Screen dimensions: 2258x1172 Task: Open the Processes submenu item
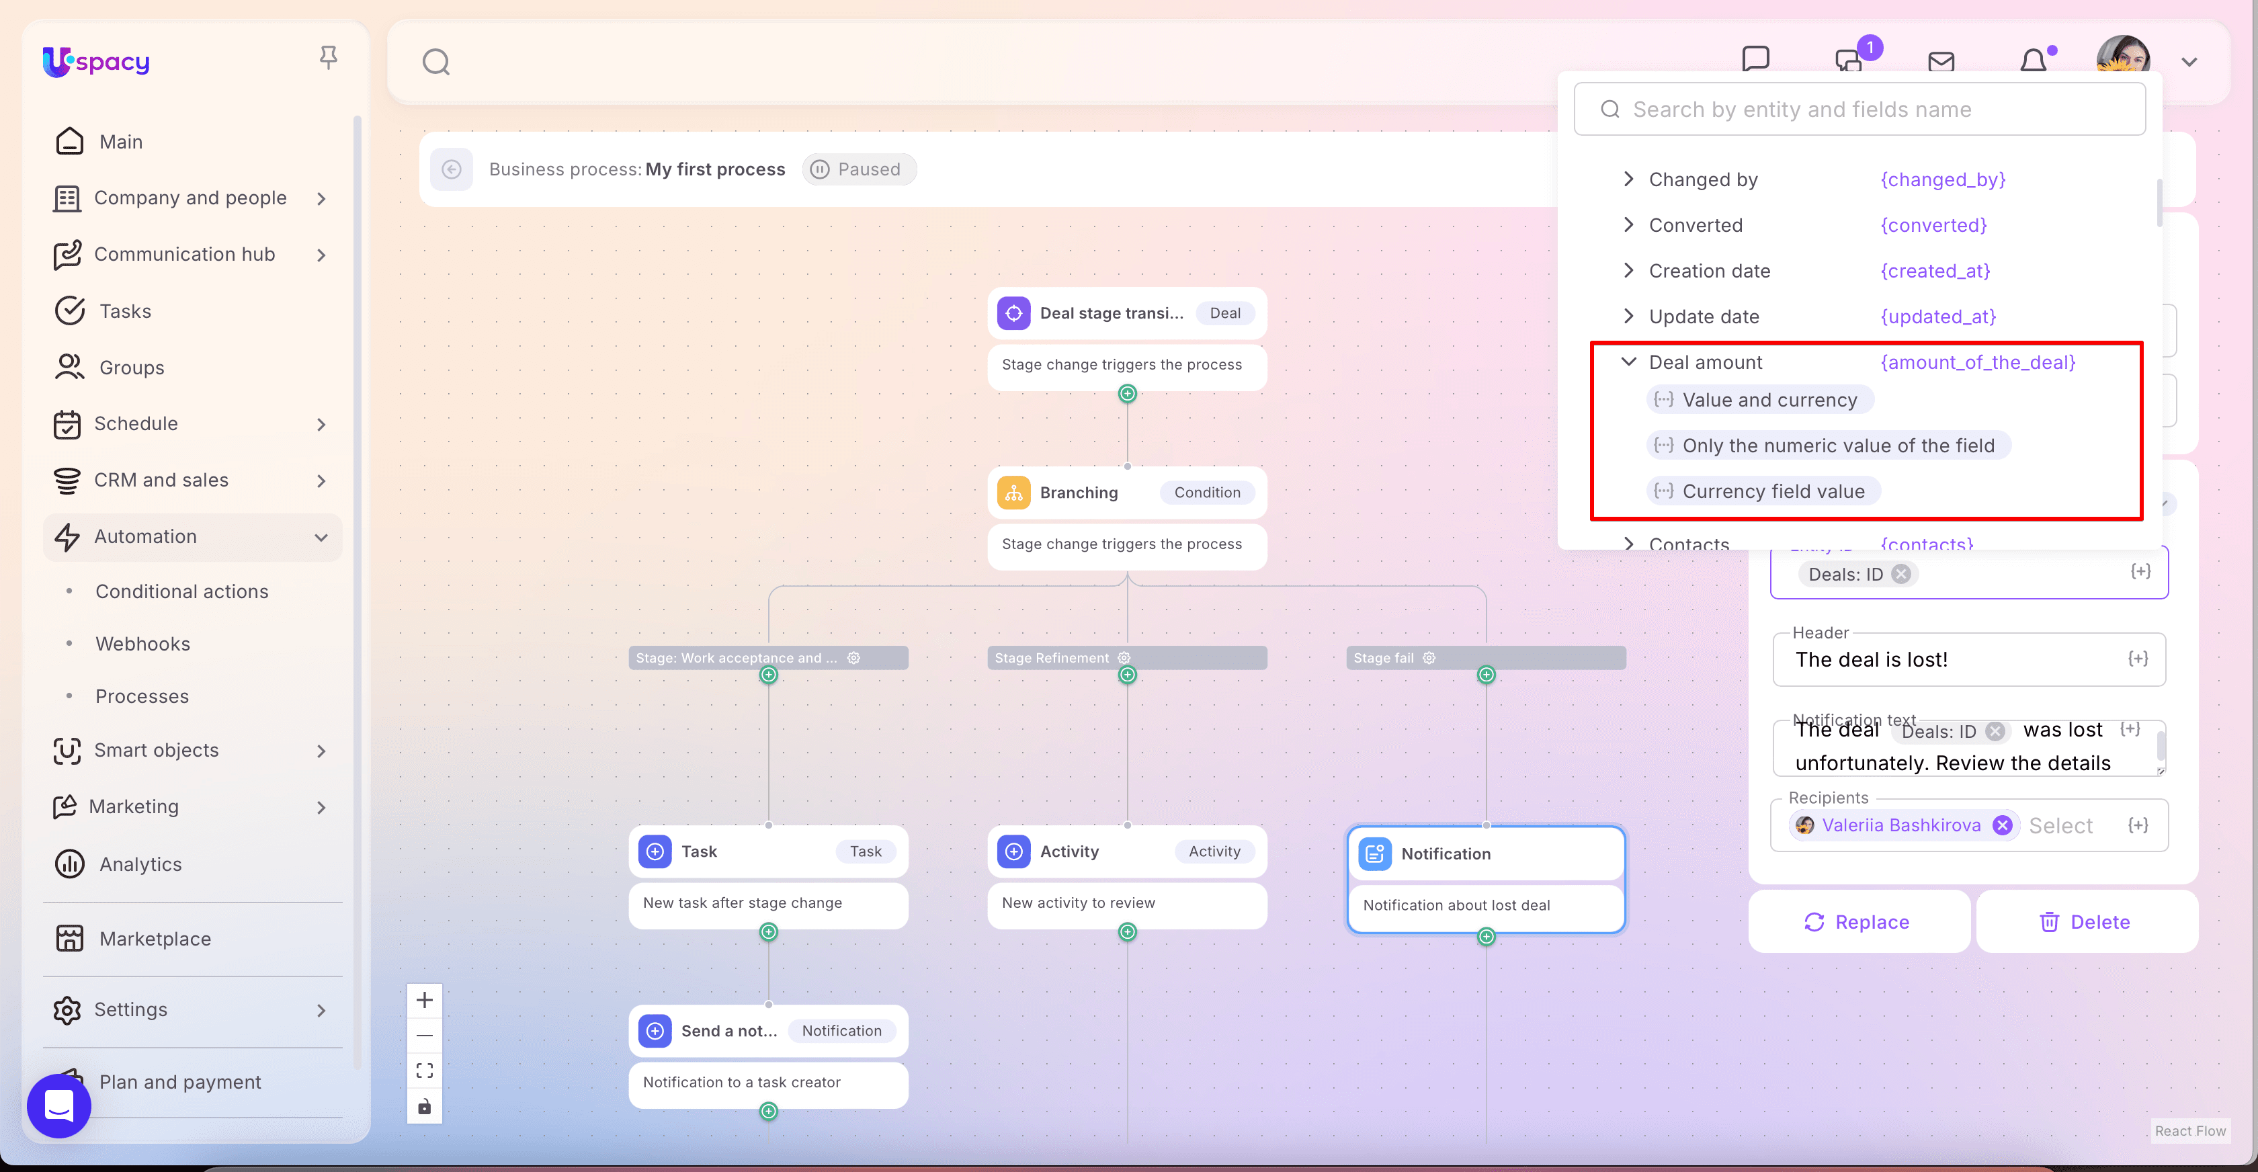click(x=142, y=696)
